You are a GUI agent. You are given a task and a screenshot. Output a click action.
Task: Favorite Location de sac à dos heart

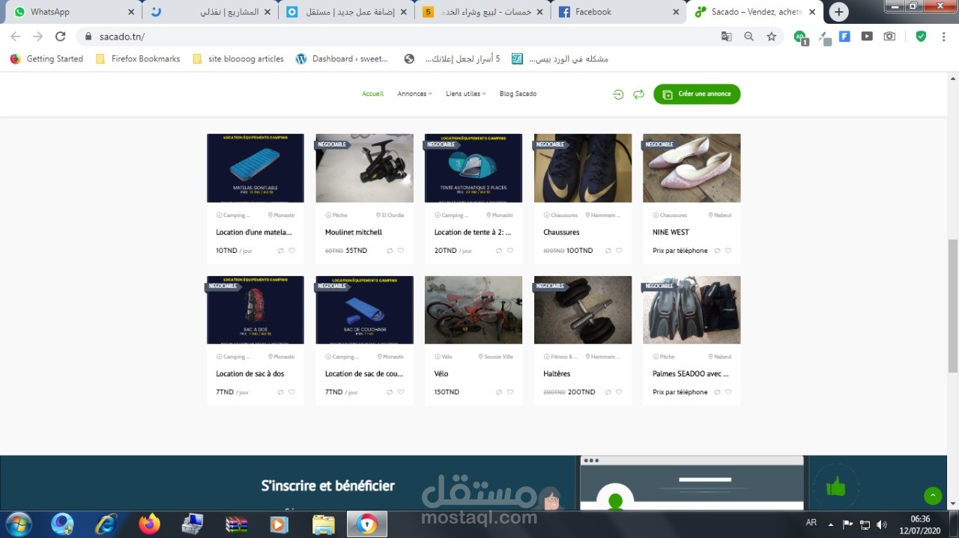291,392
